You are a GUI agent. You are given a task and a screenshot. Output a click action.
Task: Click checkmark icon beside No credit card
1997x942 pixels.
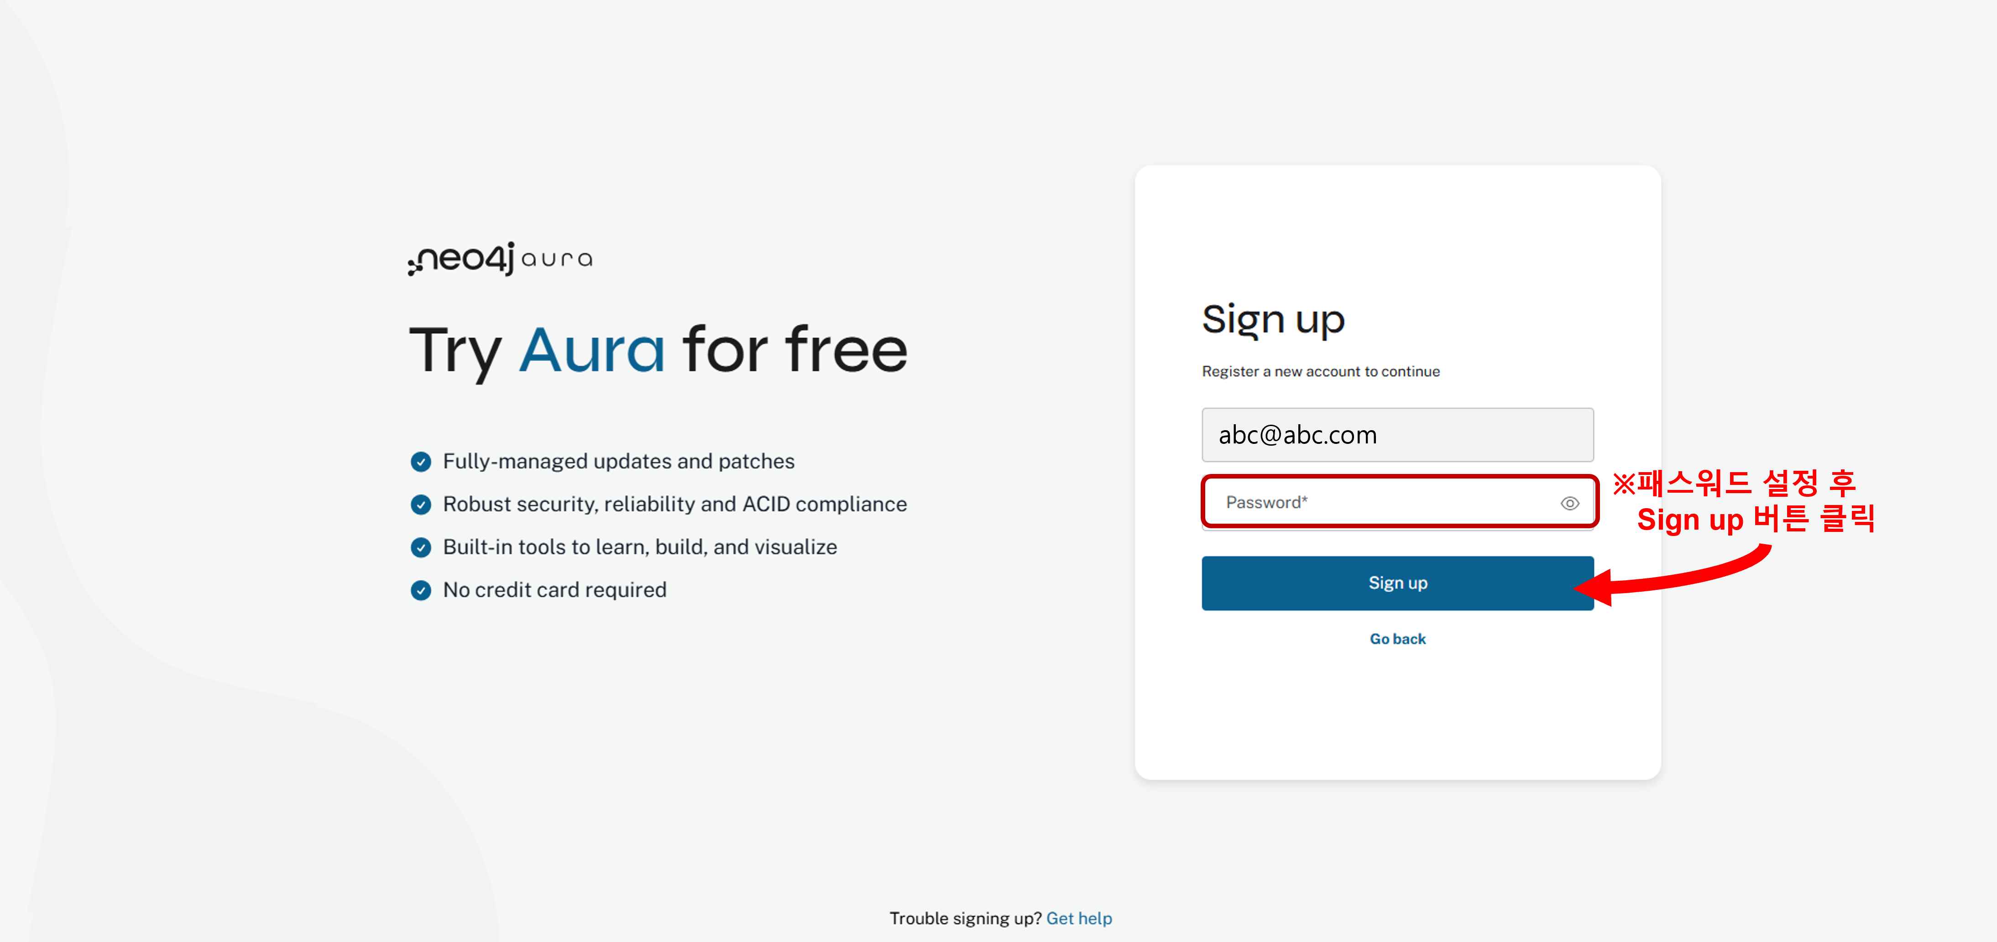pyautogui.click(x=420, y=590)
